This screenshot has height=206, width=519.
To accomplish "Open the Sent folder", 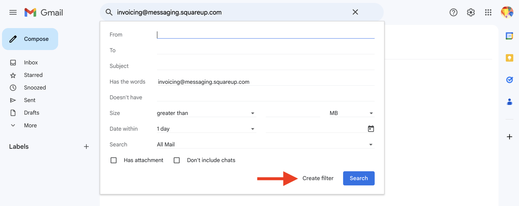I will click(29, 100).
